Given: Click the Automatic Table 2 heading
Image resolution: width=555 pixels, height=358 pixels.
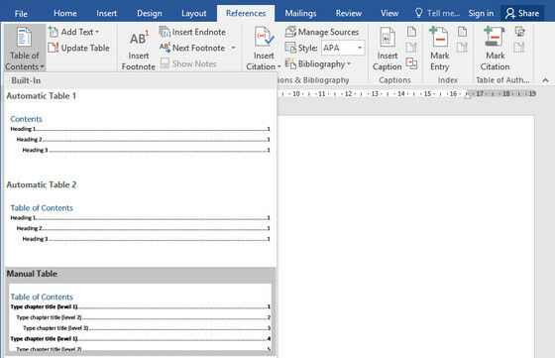Looking at the screenshot, I should click(42, 184).
